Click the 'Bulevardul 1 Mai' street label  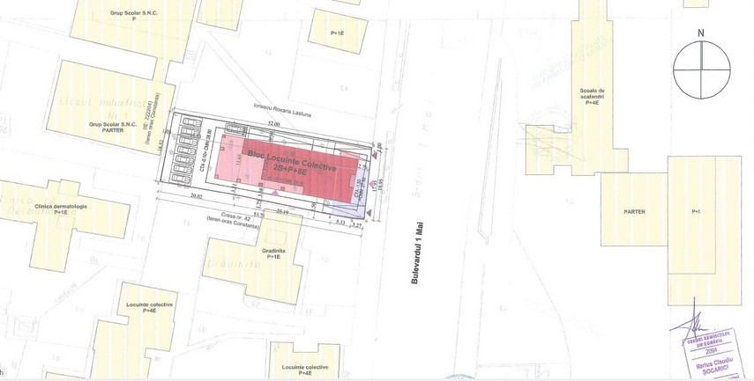(416, 252)
